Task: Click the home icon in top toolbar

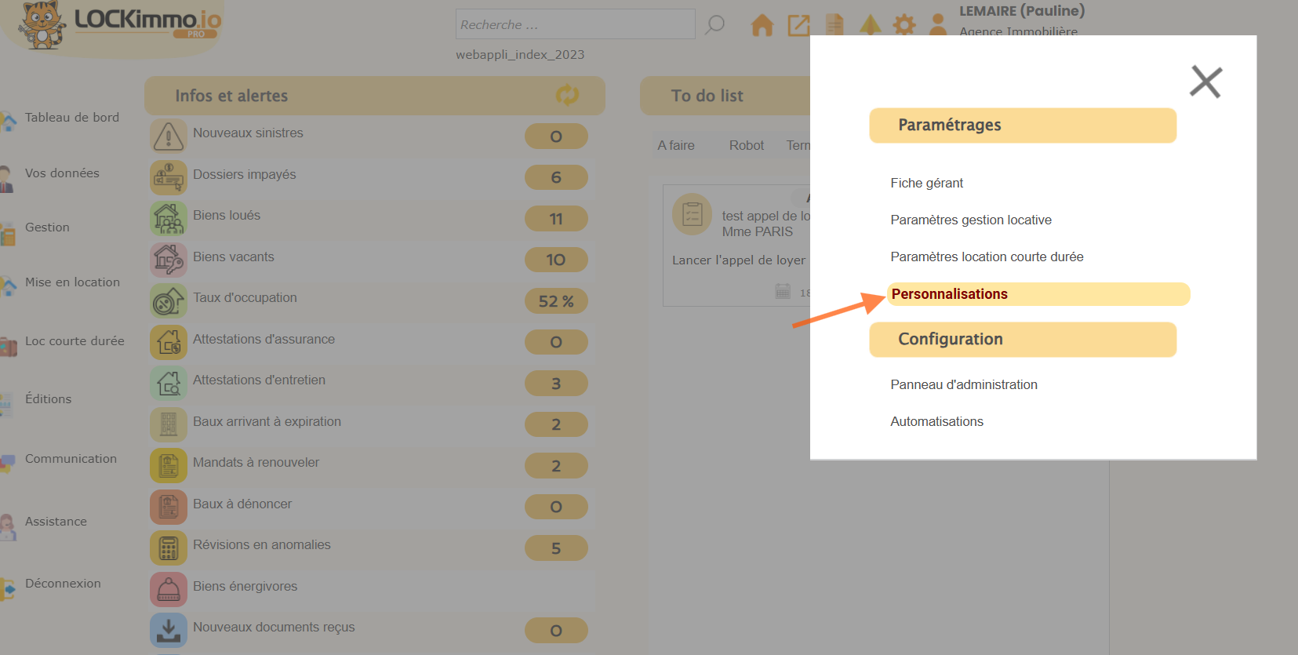Action: [x=762, y=25]
